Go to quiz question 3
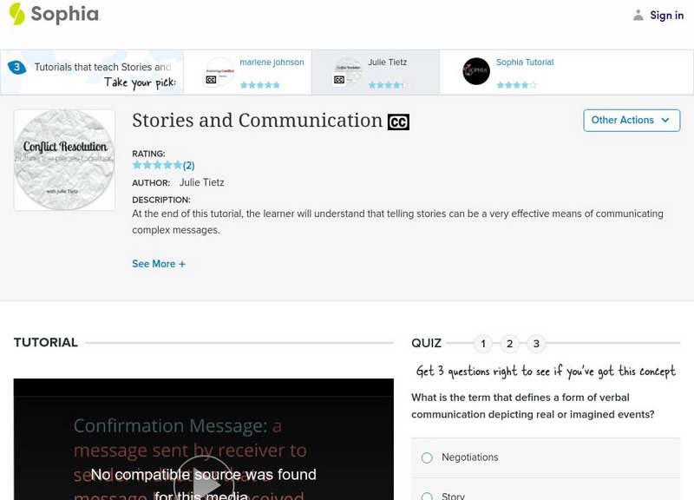Viewport: 694px width, 500px height. click(536, 344)
